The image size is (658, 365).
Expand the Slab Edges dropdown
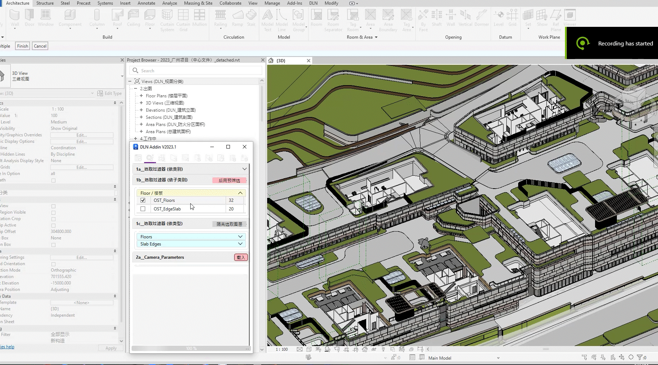[x=240, y=244]
